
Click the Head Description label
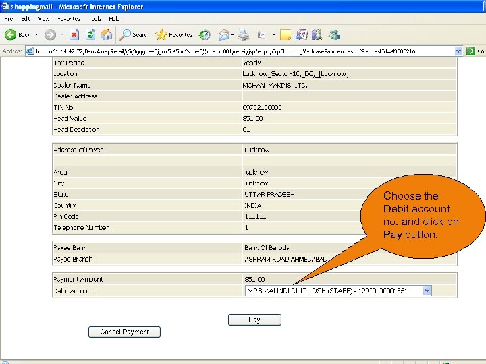(x=76, y=129)
